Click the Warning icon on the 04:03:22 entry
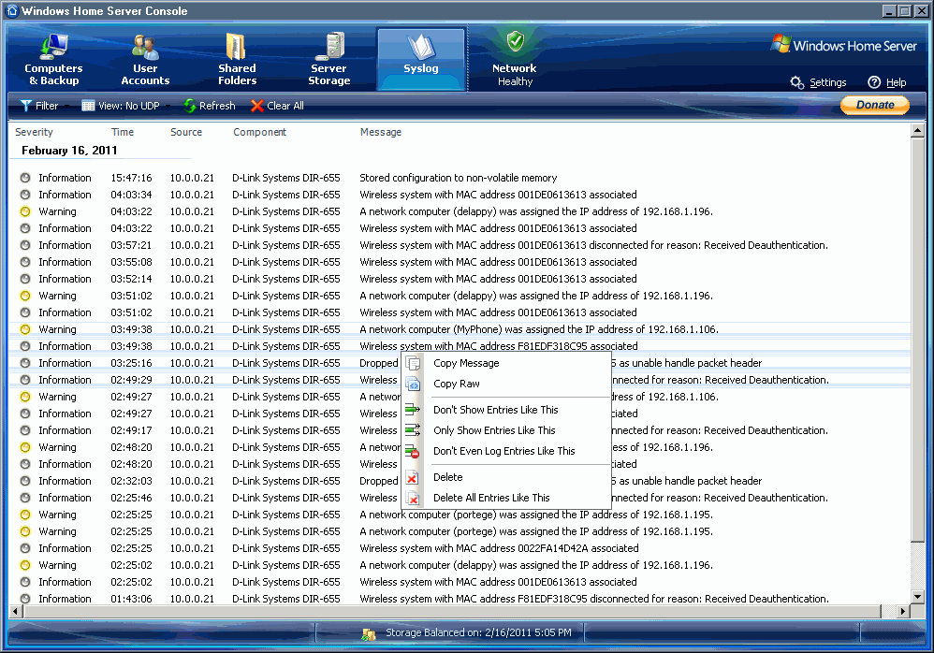The height and width of the screenshot is (653, 934). 25,211
